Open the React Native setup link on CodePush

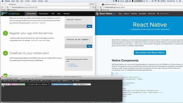coord(74,66)
